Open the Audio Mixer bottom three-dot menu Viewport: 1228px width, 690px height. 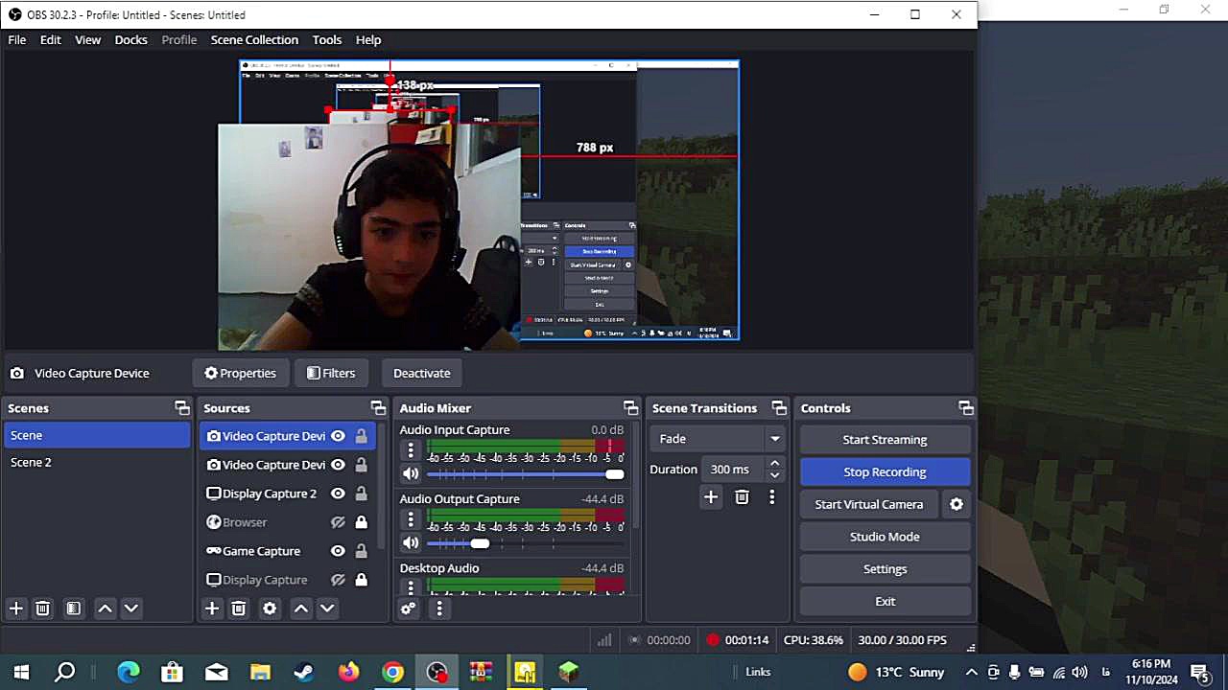tap(439, 609)
